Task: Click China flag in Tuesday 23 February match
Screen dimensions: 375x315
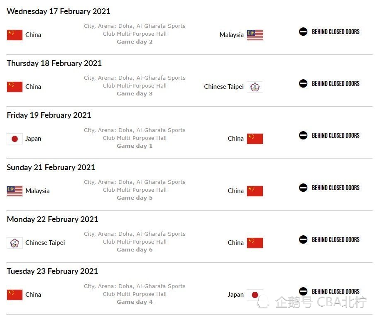Action: pyautogui.click(x=15, y=295)
